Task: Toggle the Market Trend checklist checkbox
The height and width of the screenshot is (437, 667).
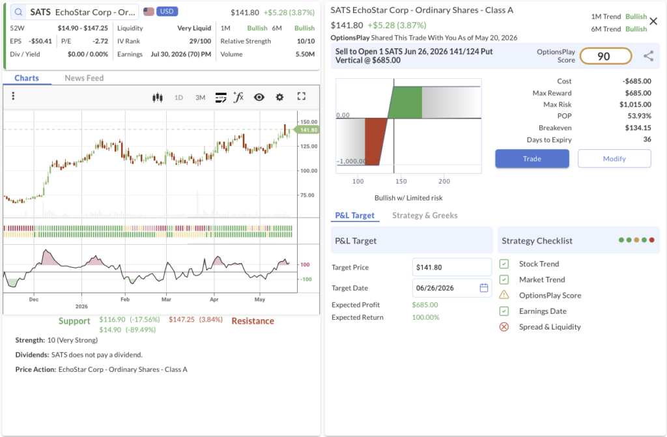Action: (x=504, y=279)
